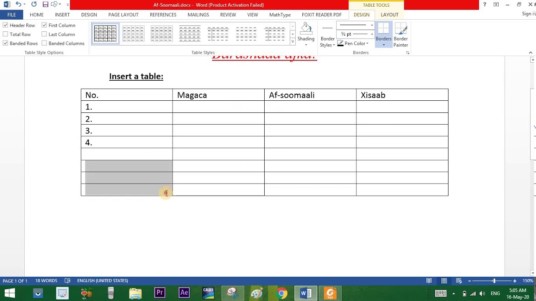Click the zoom in plus button
This screenshot has width=536, height=301.
[515, 281]
